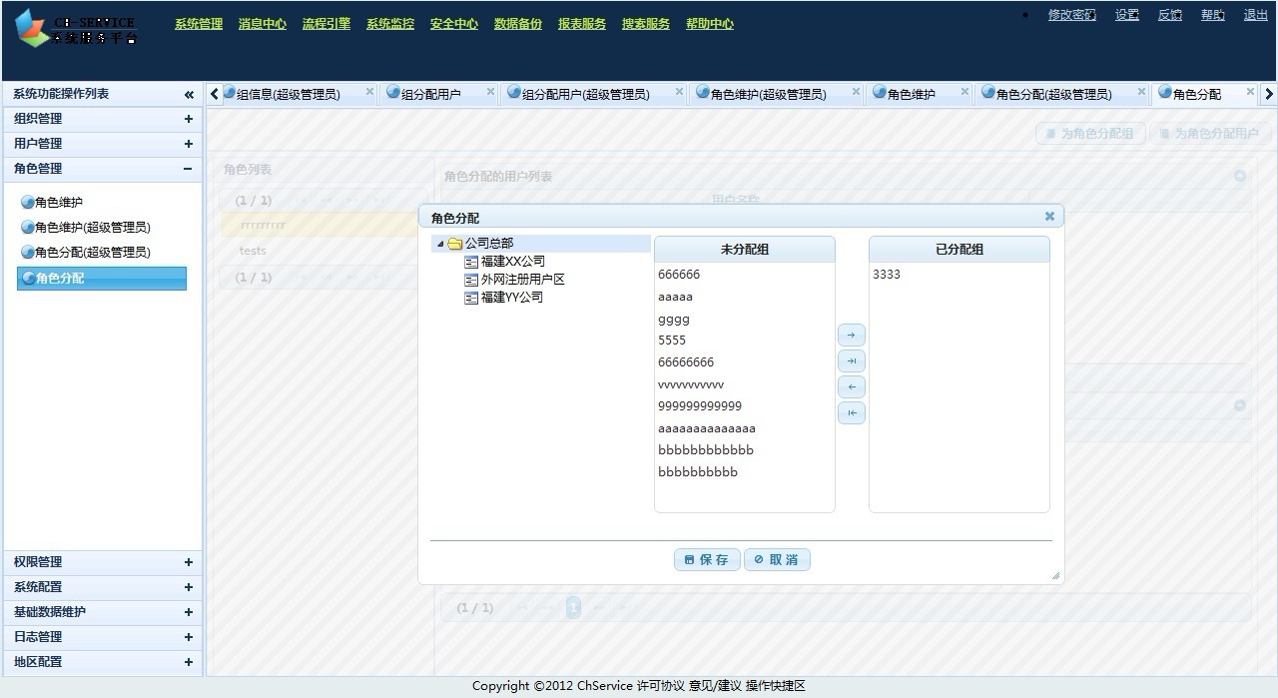
Task: Click the 修改密码 link
Action: [1072, 15]
